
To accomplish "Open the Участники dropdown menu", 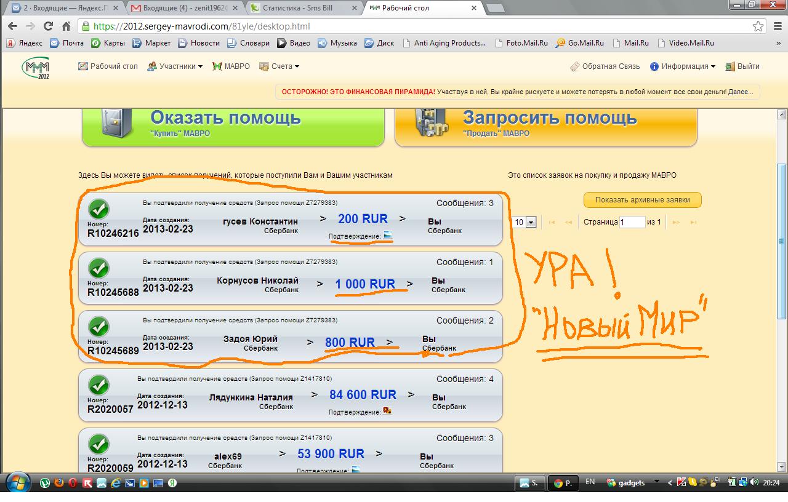I will [175, 66].
